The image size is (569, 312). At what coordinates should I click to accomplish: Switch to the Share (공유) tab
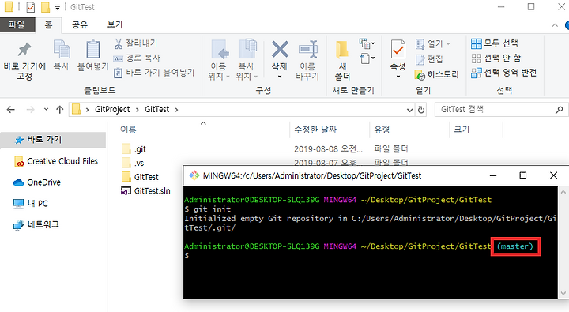click(80, 24)
